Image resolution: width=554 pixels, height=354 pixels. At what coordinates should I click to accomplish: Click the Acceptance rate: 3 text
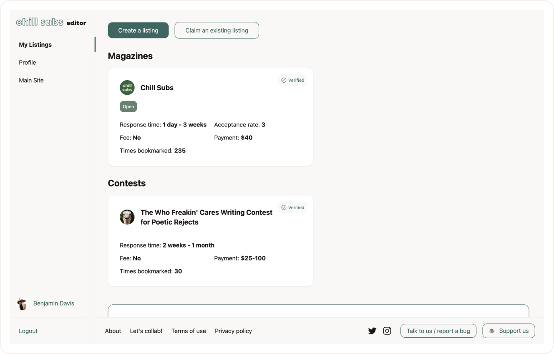point(240,124)
